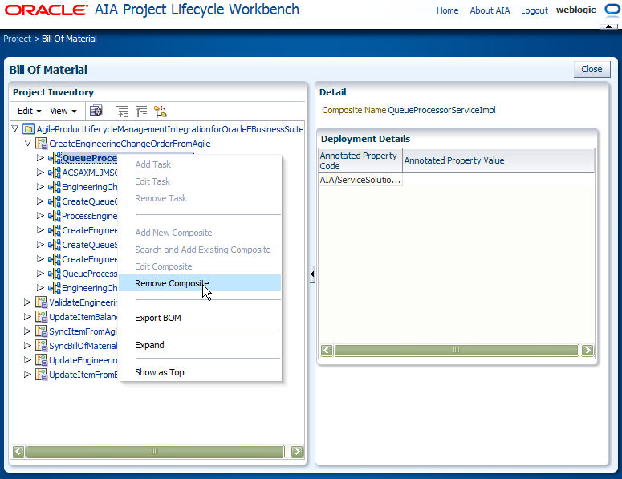Click the Oracle logo at top left
This screenshot has width=622, height=479.
46,10
